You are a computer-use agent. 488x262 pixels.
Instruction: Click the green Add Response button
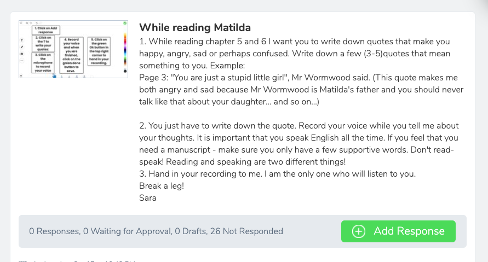(398, 231)
